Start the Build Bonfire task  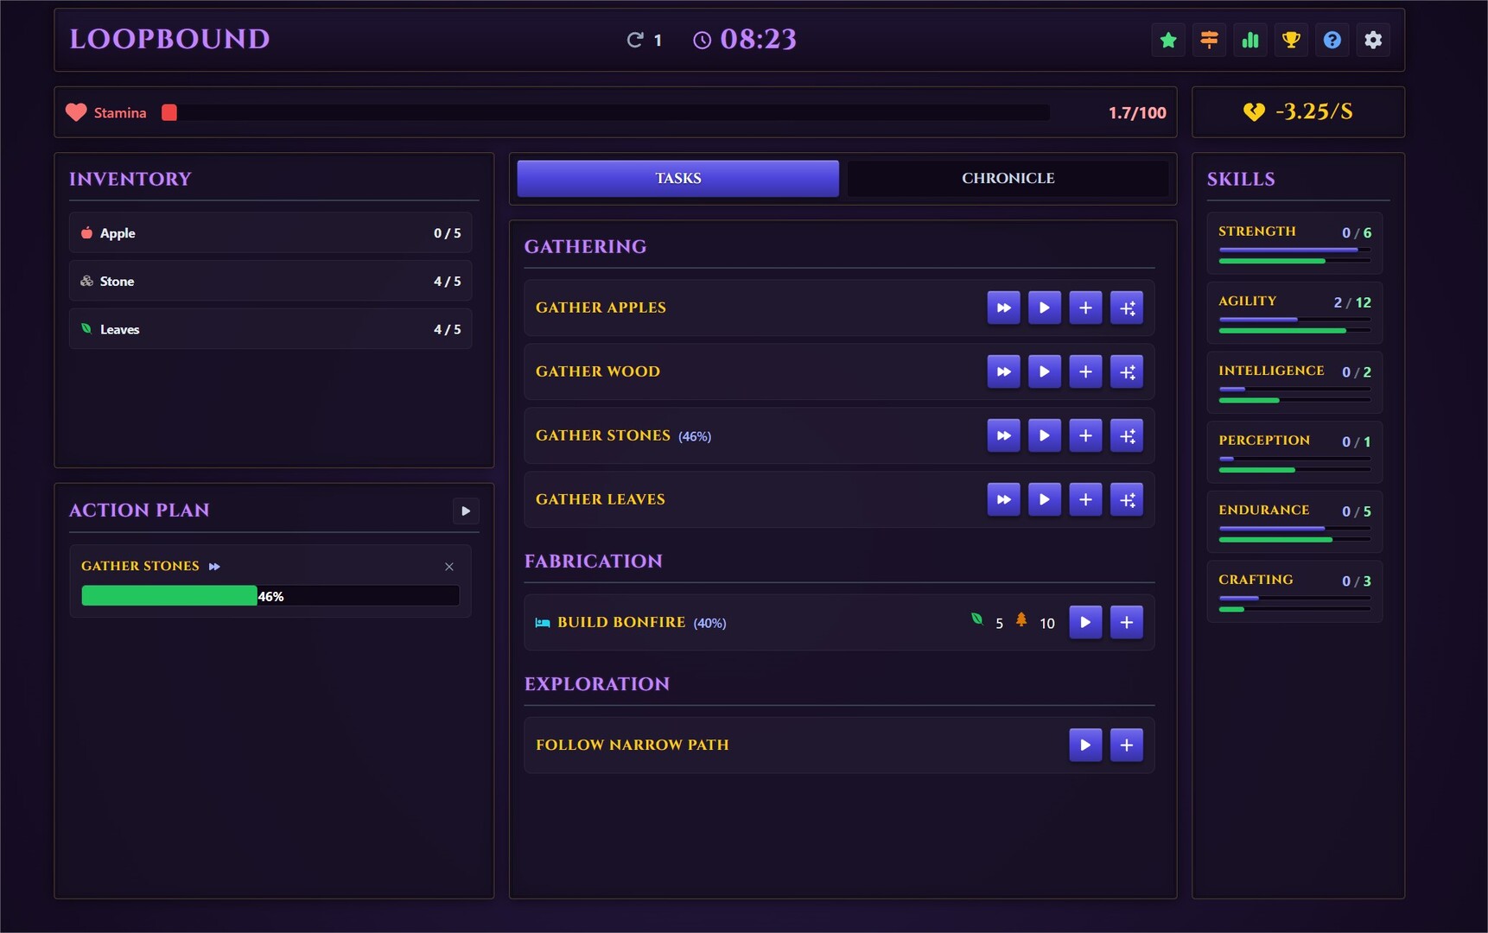(1085, 622)
